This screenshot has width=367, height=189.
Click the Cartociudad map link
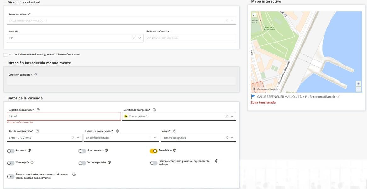click(263, 89)
